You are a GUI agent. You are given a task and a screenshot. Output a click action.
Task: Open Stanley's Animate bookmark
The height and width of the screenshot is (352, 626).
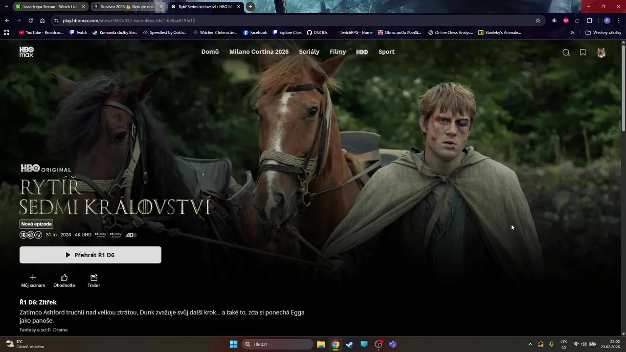(x=500, y=33)
